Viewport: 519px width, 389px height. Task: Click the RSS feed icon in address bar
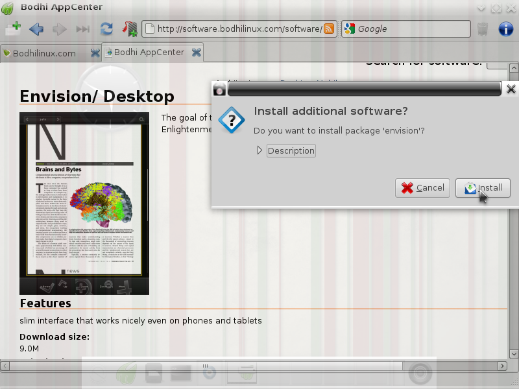pos(329,29)
